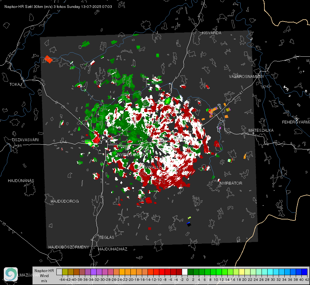Image resolution: width=310 pixels, height=285 pixels.
Task: Select the cyan legend swatch between 28 and 30
Action: [x=270, y=272]
